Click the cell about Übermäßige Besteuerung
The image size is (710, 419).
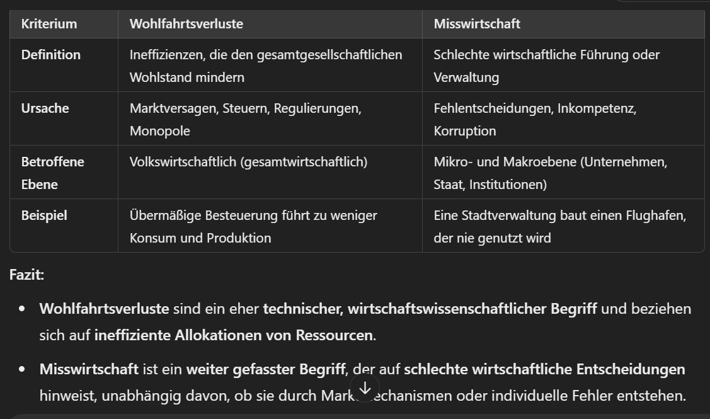270,226
